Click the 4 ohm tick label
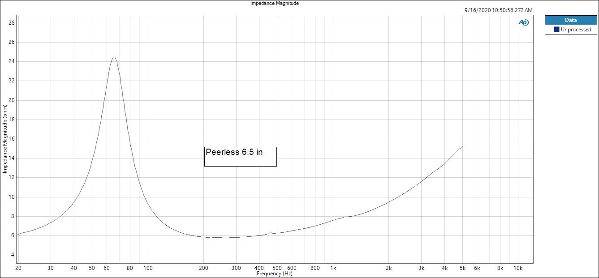 13,255
